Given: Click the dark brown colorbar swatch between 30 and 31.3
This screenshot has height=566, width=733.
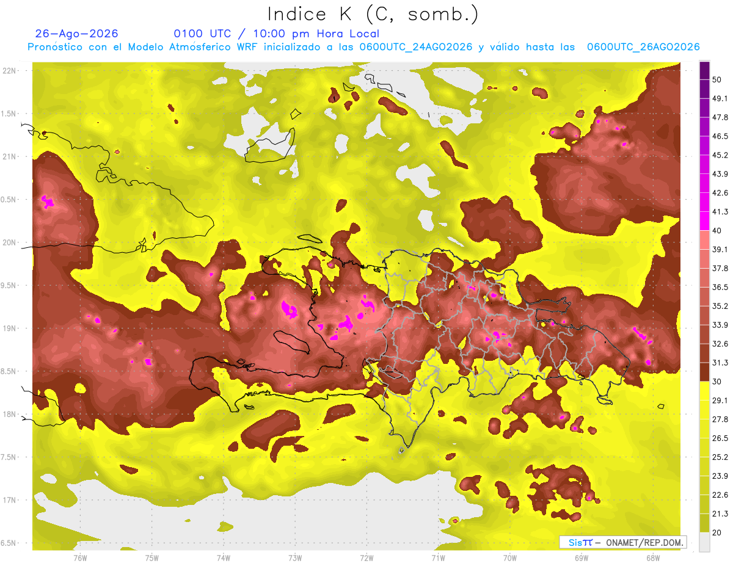Looking at the screenshot, I should tap(704, 372).
